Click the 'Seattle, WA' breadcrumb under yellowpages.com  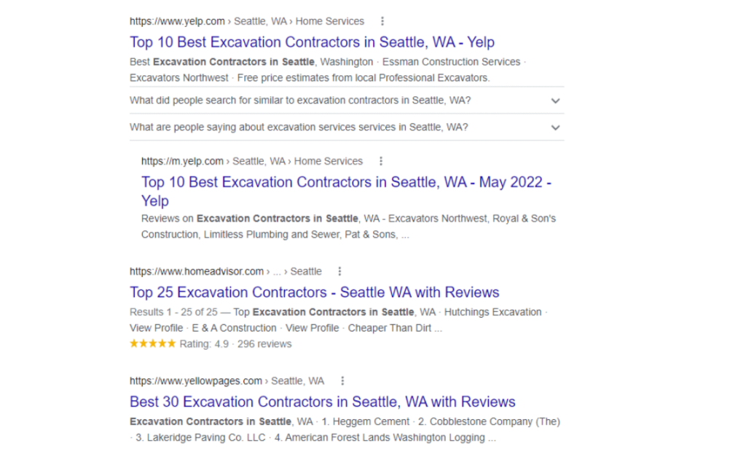(x=297, y=380)
